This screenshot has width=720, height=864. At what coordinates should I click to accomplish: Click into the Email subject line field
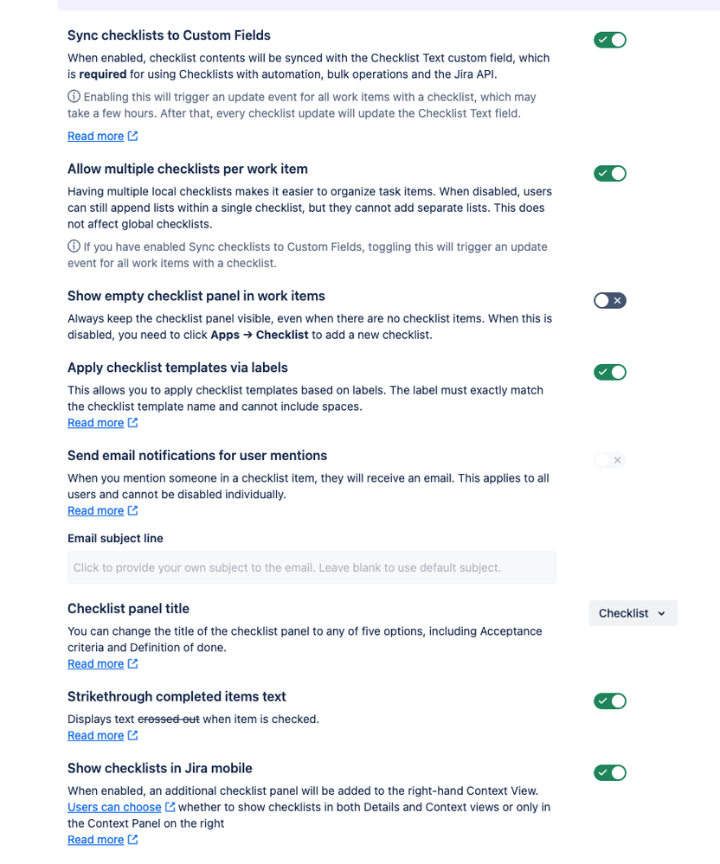pyautogui.click(x=312, y=567)
